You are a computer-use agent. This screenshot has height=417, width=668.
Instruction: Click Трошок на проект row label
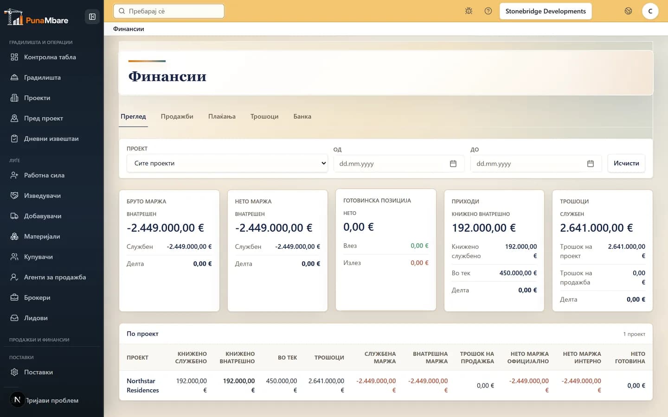click(x=576, y=251)
